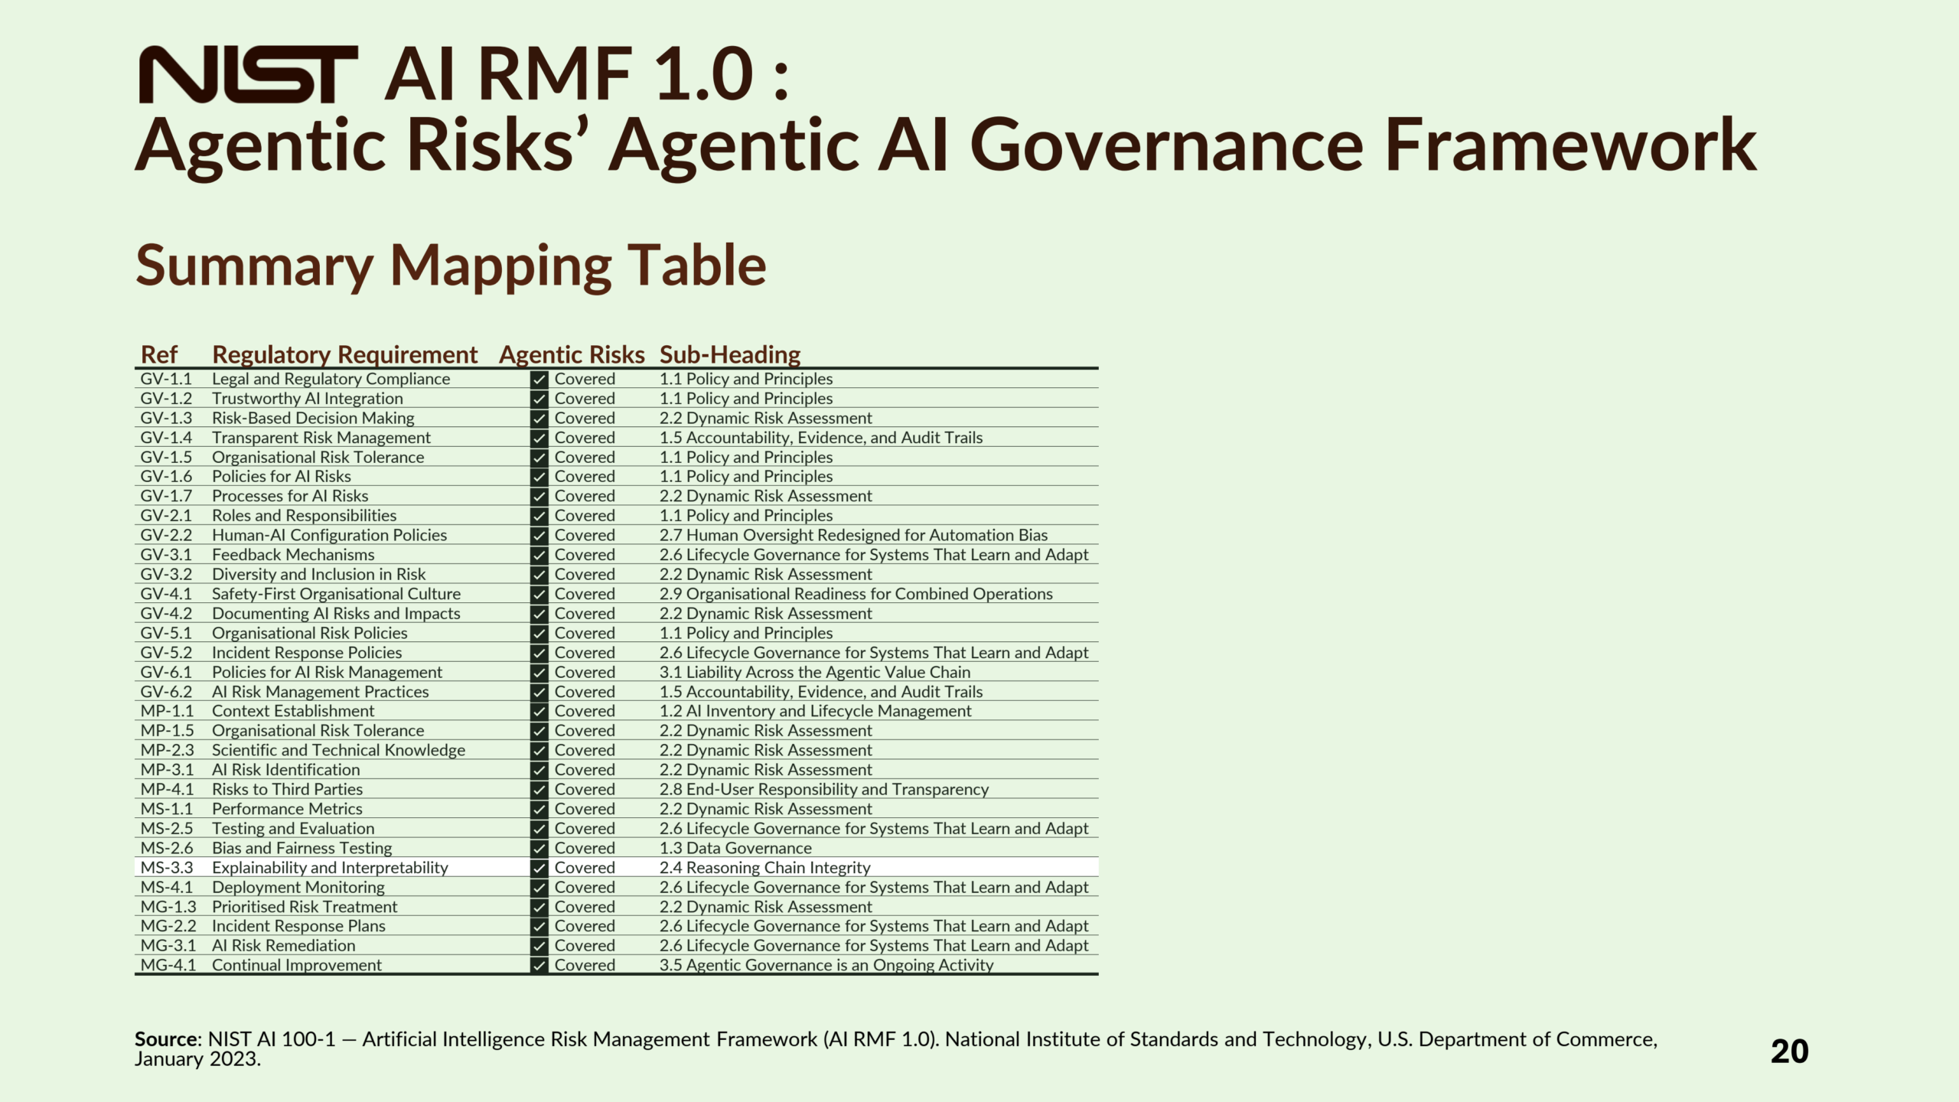Click Policies for AI Risks cell
This screenshot has height=1102, width=1959.
[x=282, y=476]
